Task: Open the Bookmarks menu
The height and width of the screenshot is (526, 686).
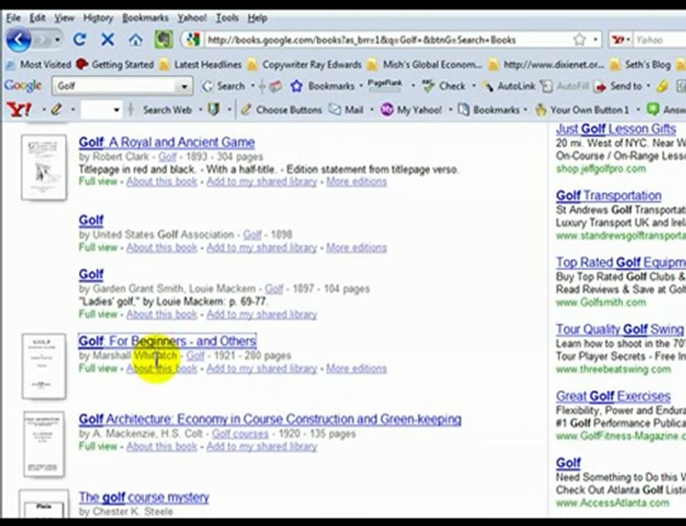Action: click(145, 18)
